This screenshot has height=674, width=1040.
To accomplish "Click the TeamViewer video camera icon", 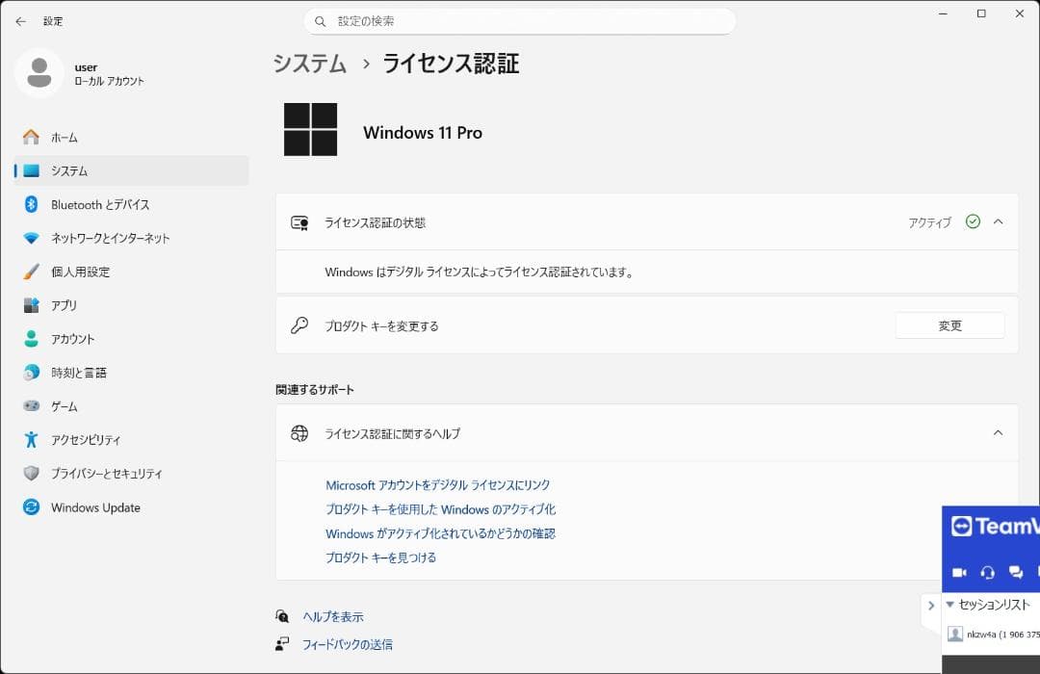I will 959,572.
